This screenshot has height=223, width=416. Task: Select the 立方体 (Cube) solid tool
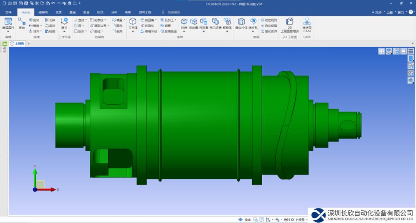point(133,23)
